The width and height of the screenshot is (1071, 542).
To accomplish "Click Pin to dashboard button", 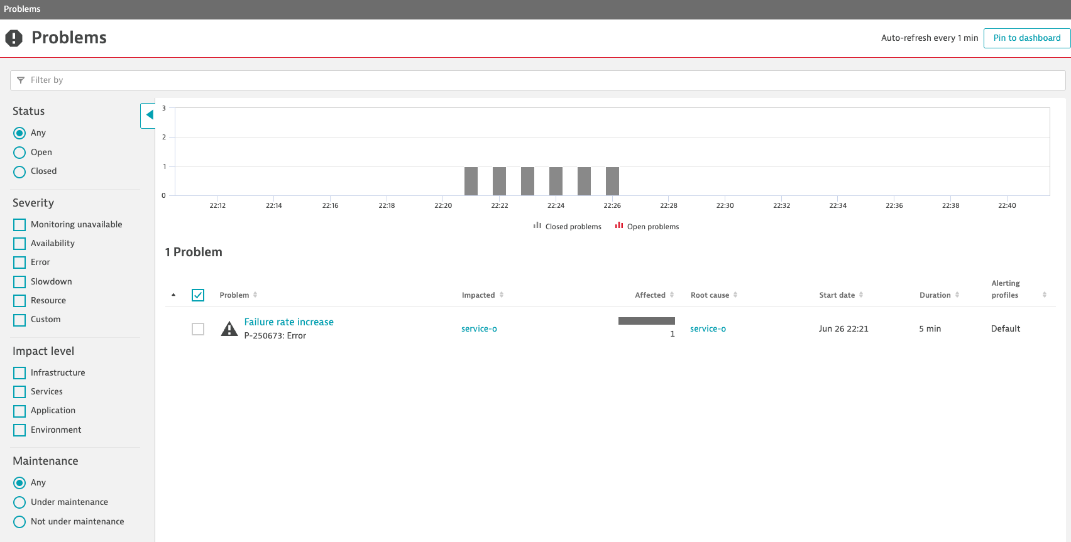I will click(x=1026, y=38).
